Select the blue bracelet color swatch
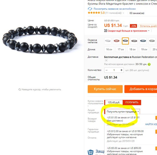Viewport: 157px width, 155px height. pyautogui.click(x=143, y=41)
